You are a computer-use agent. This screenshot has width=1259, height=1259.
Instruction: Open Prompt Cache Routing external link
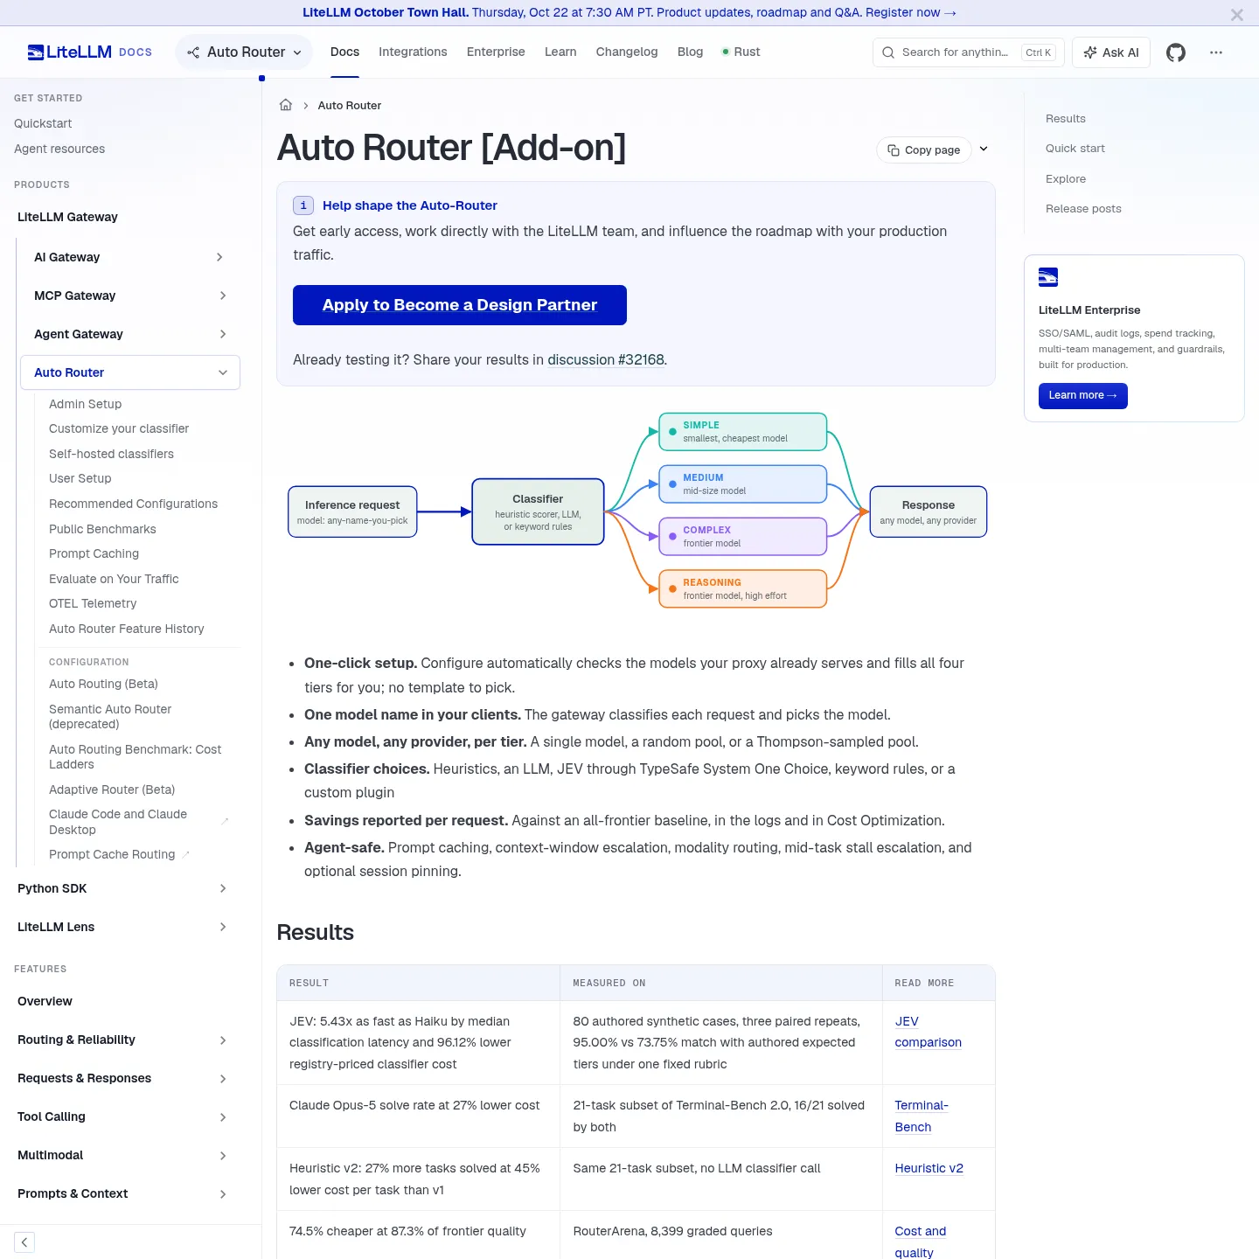coord(119,854)
